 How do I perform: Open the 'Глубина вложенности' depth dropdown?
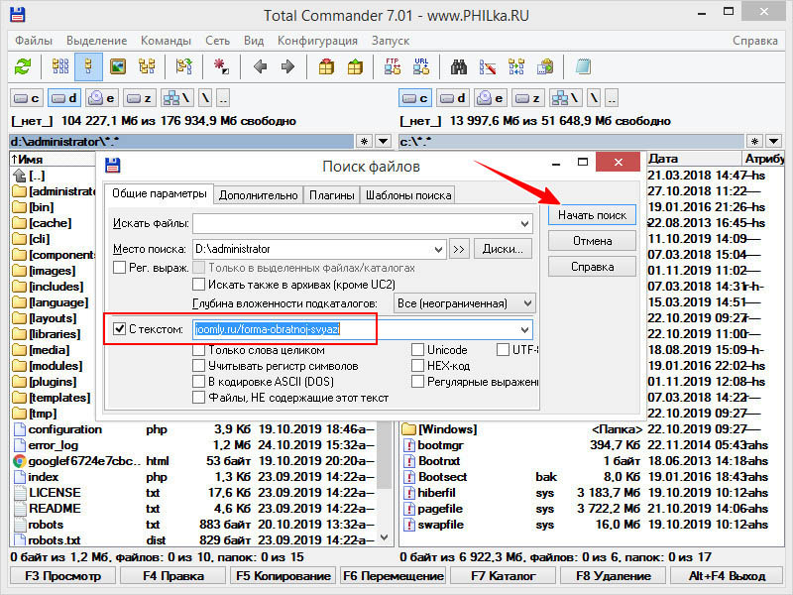pos(527,303)
